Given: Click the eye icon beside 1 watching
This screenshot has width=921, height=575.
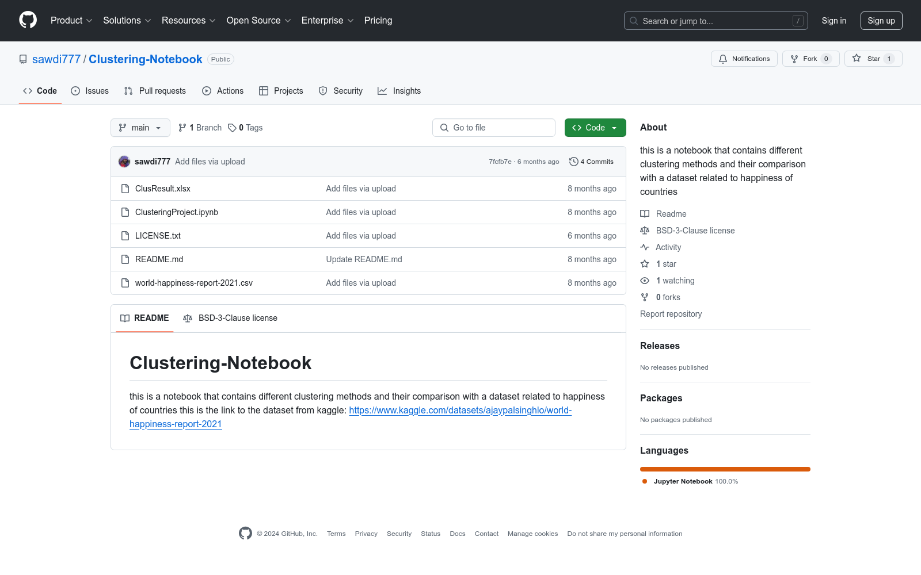Looking at the screenshot, I should [645, 281].
